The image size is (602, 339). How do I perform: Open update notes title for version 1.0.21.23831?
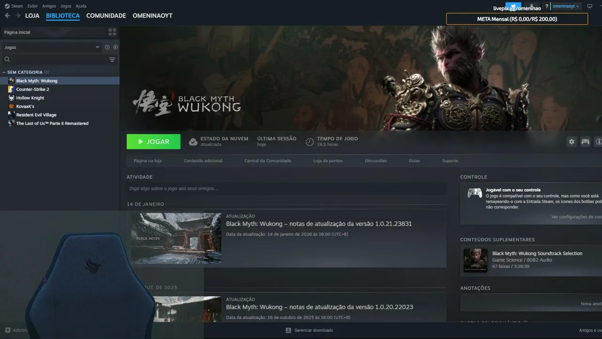click(319, 224)
